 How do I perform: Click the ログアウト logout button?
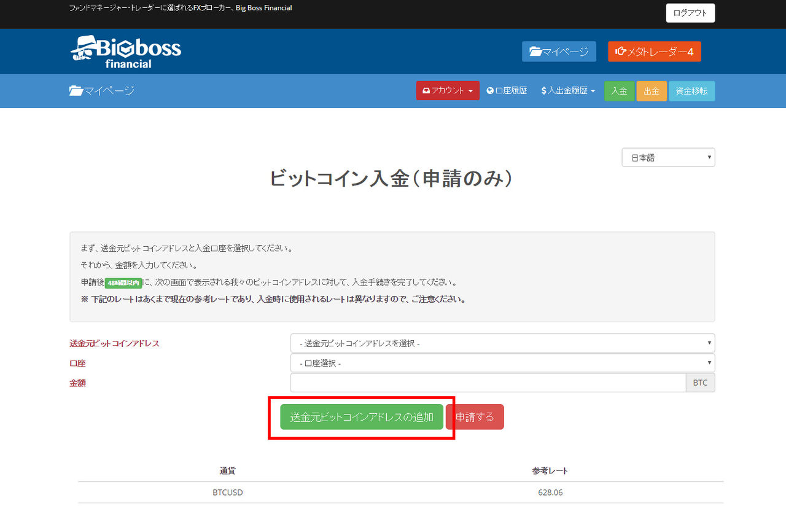[x=690, y=13]
